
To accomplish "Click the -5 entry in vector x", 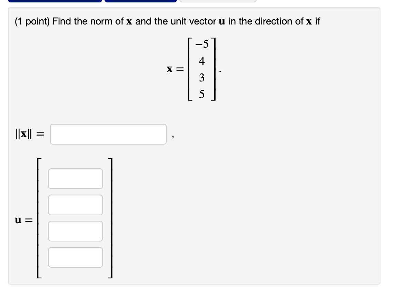I will (x=201, y=44).
